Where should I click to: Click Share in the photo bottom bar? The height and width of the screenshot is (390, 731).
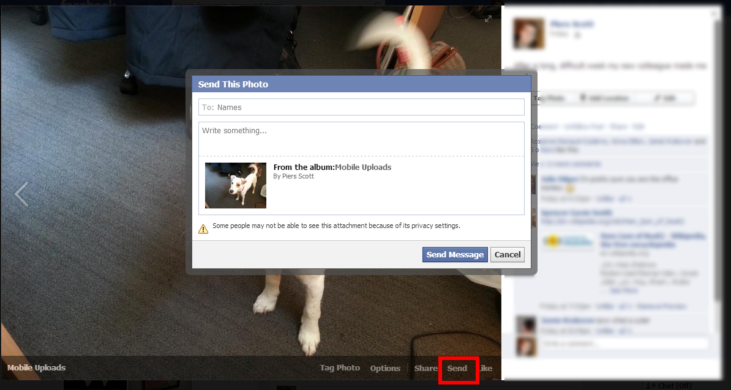tap(425, 368)
